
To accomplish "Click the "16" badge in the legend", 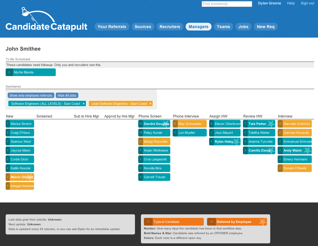I will click(212, 221).
